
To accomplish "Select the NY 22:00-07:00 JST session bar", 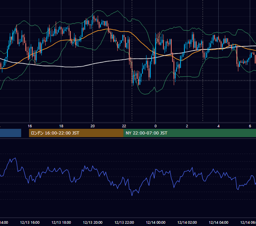I will pyautogui.click(x=189, y=133).
